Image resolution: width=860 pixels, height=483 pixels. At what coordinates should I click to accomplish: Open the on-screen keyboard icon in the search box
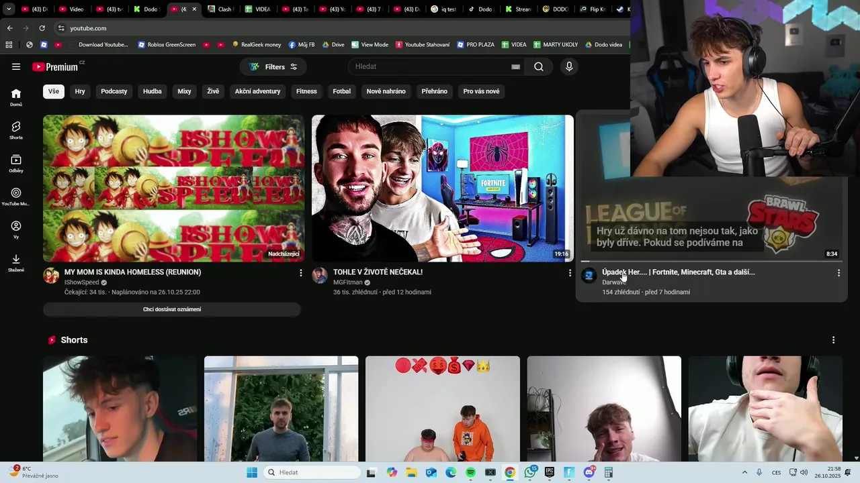click(515, 66)
